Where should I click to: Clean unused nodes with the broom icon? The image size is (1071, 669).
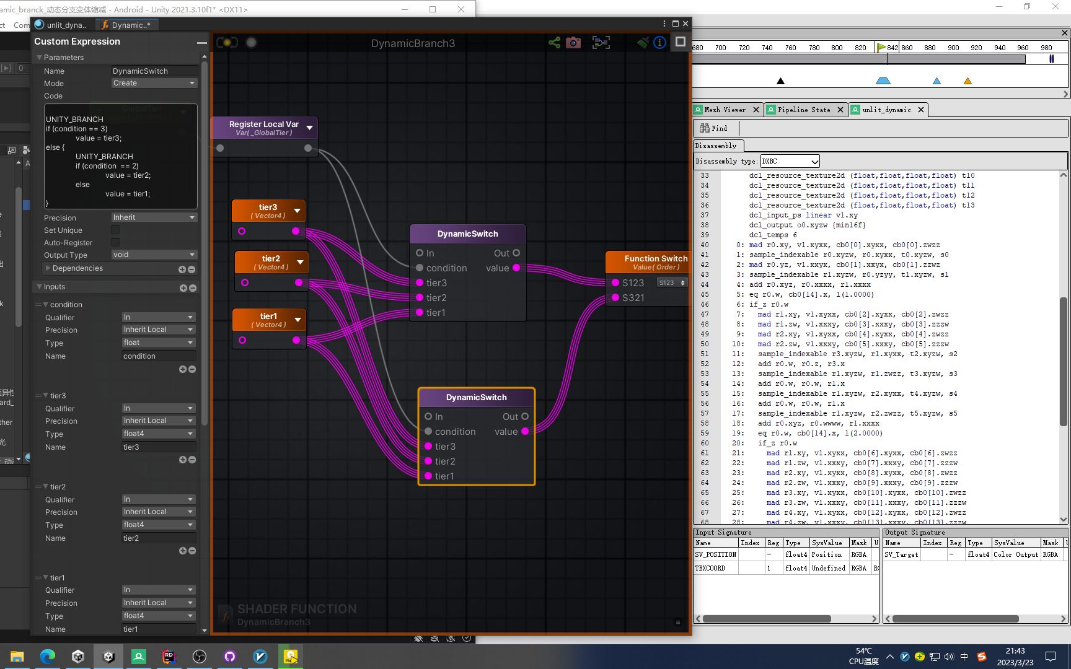coord(642,43)
